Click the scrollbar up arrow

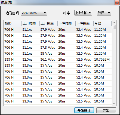(x=114, y=23)
